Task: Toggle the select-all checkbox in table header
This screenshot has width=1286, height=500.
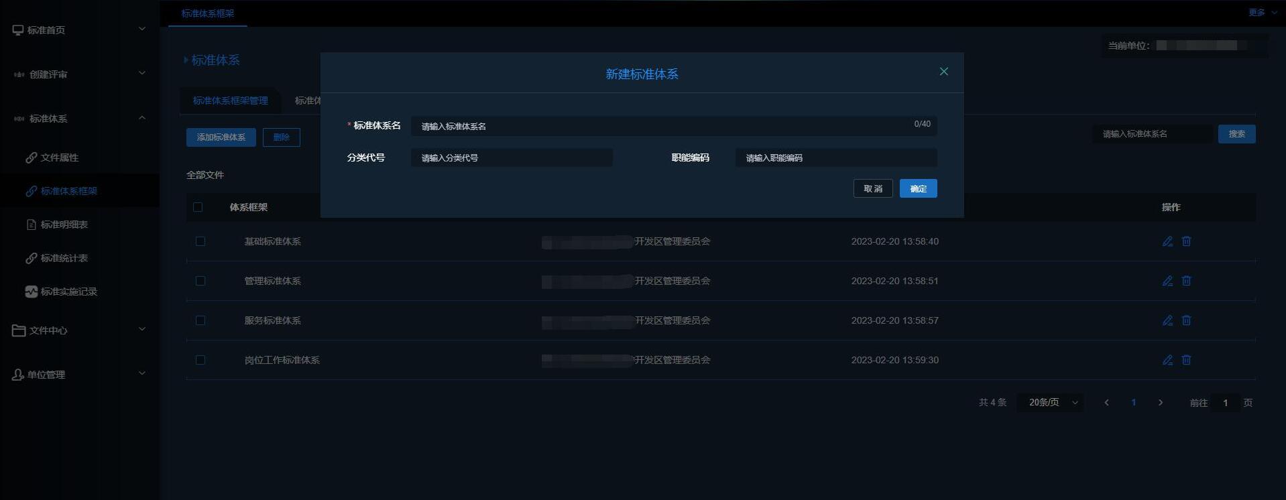Action: coord(198,207)
